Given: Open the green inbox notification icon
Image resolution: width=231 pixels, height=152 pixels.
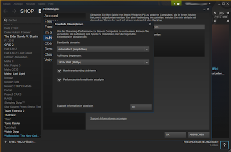Looking at the screenshot, I should [x=176, y=4].
